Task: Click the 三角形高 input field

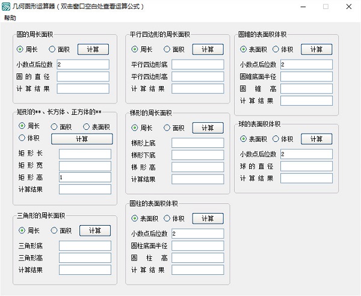Action: click(85, 257)
